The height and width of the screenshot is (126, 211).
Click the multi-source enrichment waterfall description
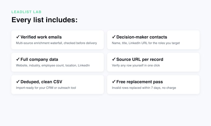56,43
